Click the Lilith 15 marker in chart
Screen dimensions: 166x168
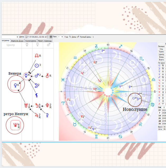(x=94, y=129)
